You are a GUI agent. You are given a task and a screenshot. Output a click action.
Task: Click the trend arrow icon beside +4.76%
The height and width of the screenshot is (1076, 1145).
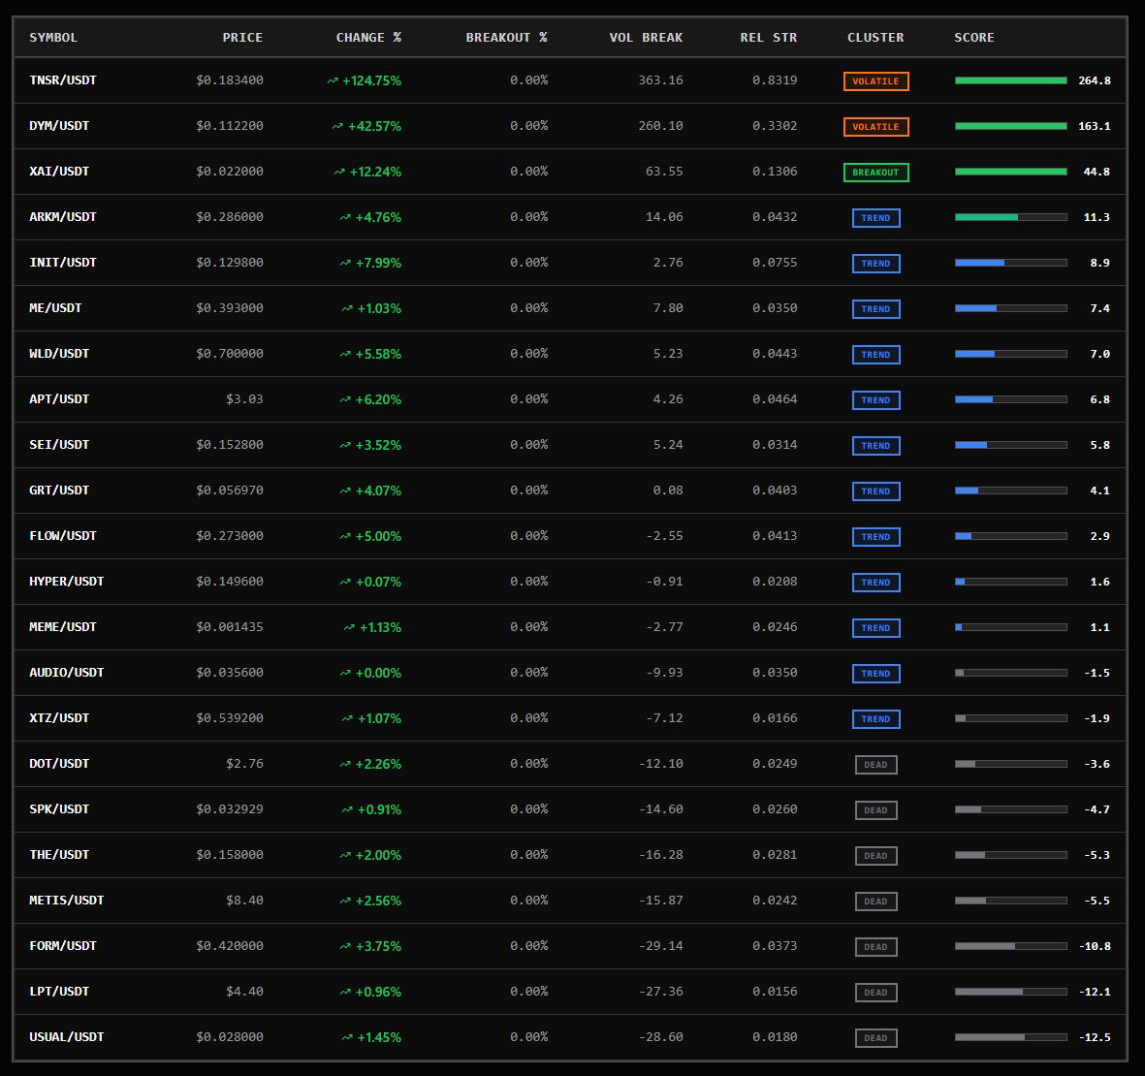click(x=345, y=217)
